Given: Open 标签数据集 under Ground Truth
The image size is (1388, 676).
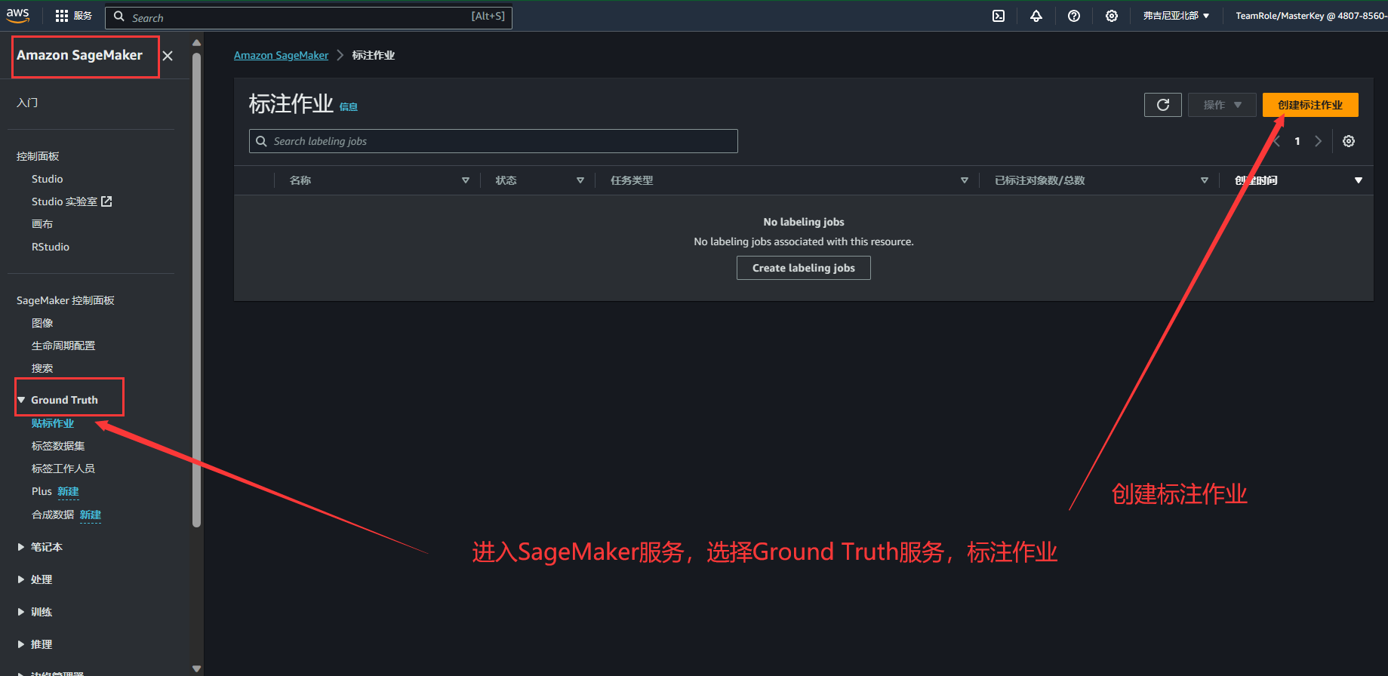Looking at the screenshot, I should (58, 446).
